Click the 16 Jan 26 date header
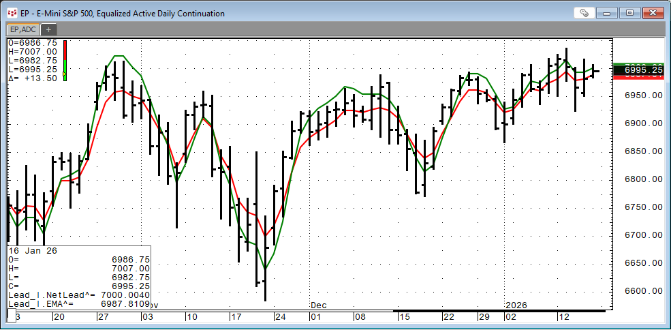This screenshot has height=330, width=671. (x=33, y=251)
